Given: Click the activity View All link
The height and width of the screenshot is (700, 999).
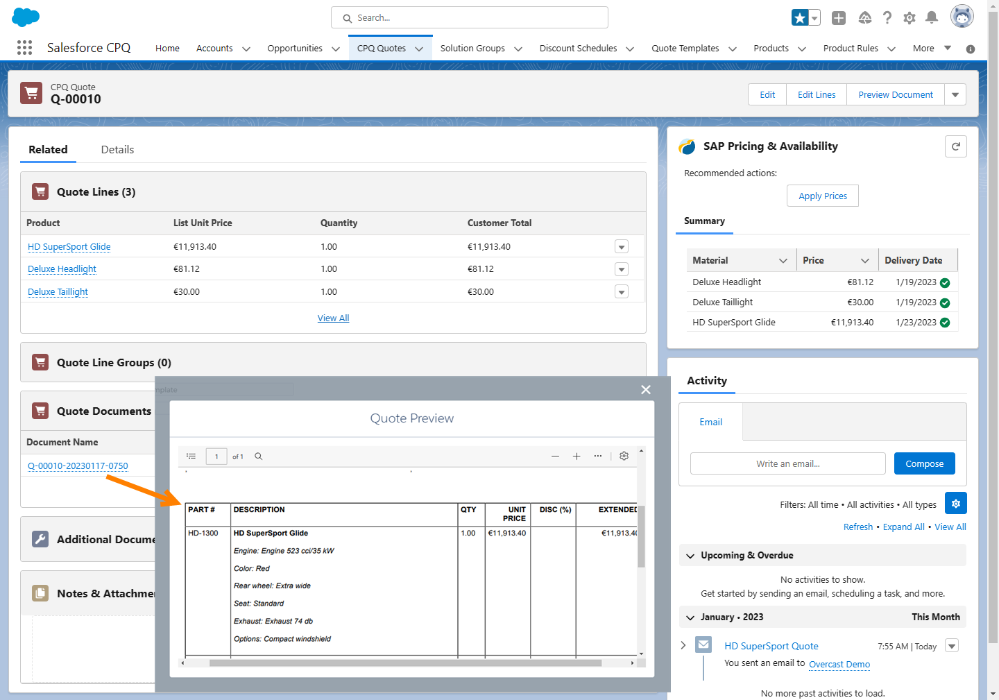Looking at the screenshot, I should [950, 527].
